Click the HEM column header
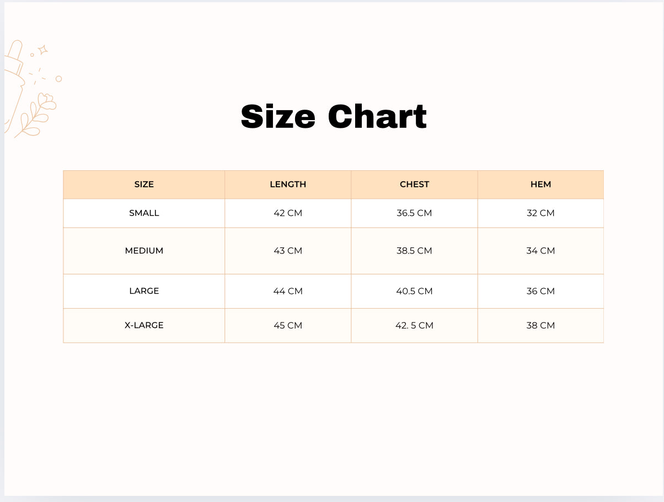664x502 pixels. coord(540,185)
